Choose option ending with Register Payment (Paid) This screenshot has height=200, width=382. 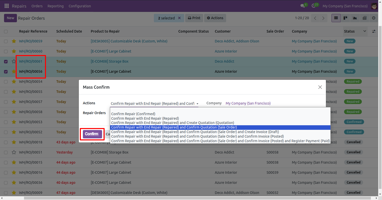[x=220, y=141]
